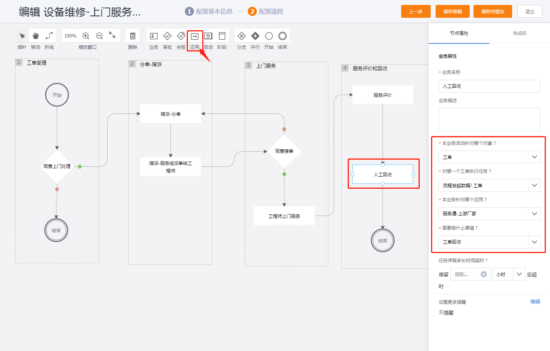The width and height of the screenshot is (550, 351).
Task: Click the zoom in magnifier icon
Action: (x=86, y=36)
